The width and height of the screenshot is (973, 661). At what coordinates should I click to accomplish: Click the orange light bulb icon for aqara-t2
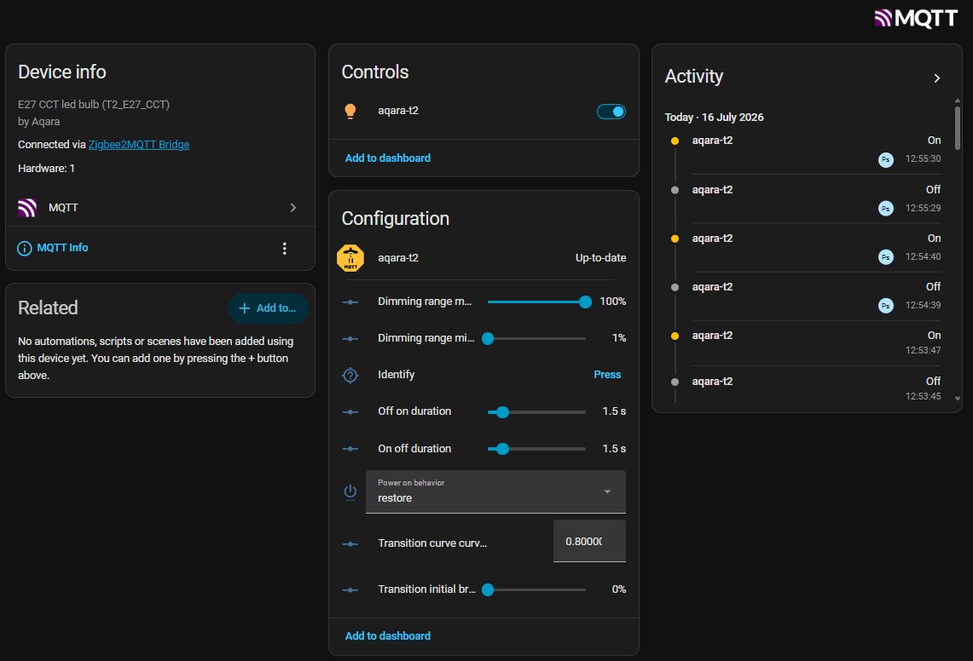[350, 111]
